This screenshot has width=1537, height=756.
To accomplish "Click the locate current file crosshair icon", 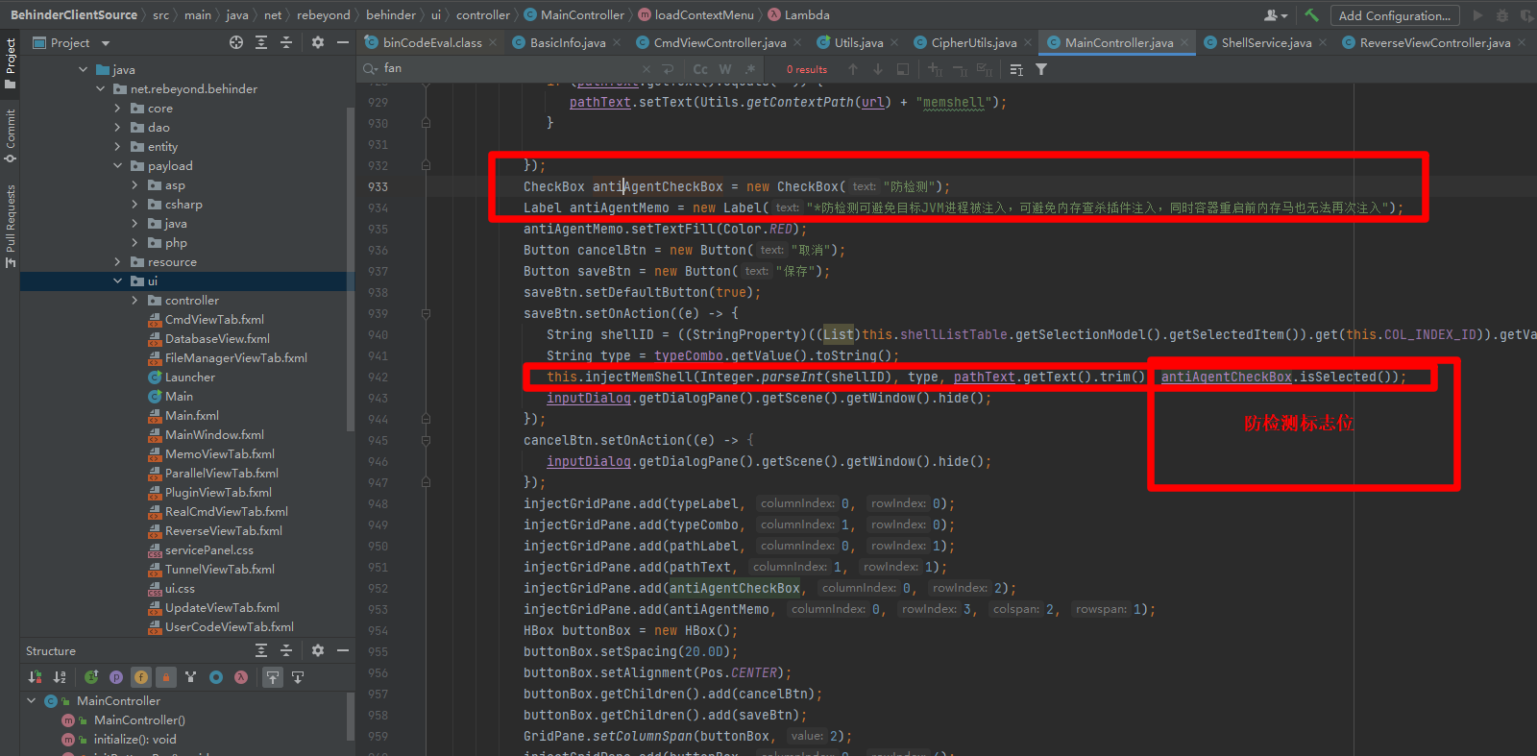I will pyautogui.click(x=236, y=42).
